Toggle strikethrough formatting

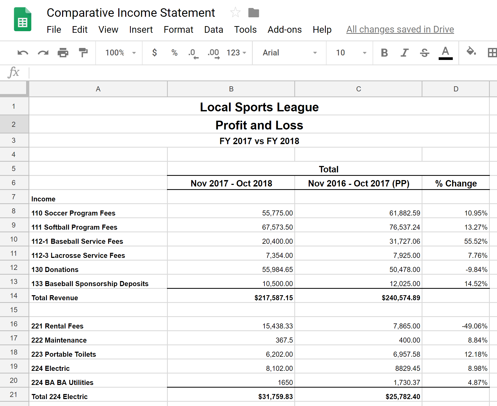pos(424,53)
